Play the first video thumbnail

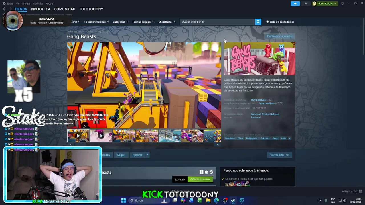click(x=78, y=136)
